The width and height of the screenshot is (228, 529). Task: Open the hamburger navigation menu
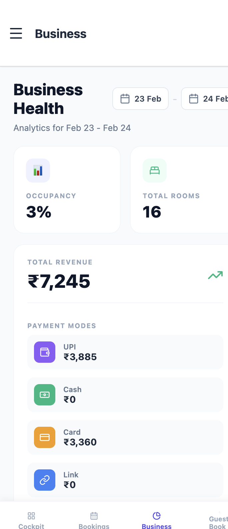pyautogui.click(x=16, y=34)
